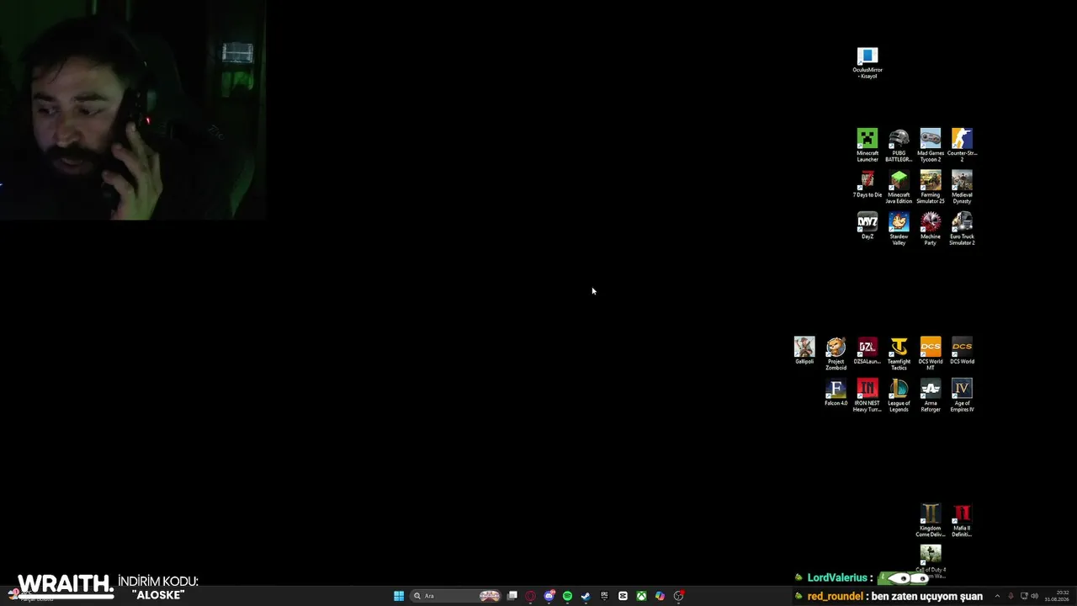Select the Call of Duty 4 icon
This screenshot has width=1077, height=606.
[x=931, y=561]
